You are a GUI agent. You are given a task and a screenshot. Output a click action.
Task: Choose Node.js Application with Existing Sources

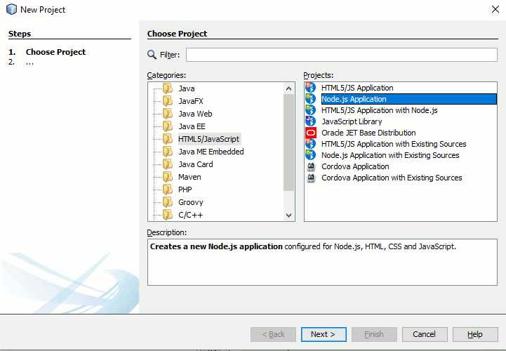click(x=390, y=155)
